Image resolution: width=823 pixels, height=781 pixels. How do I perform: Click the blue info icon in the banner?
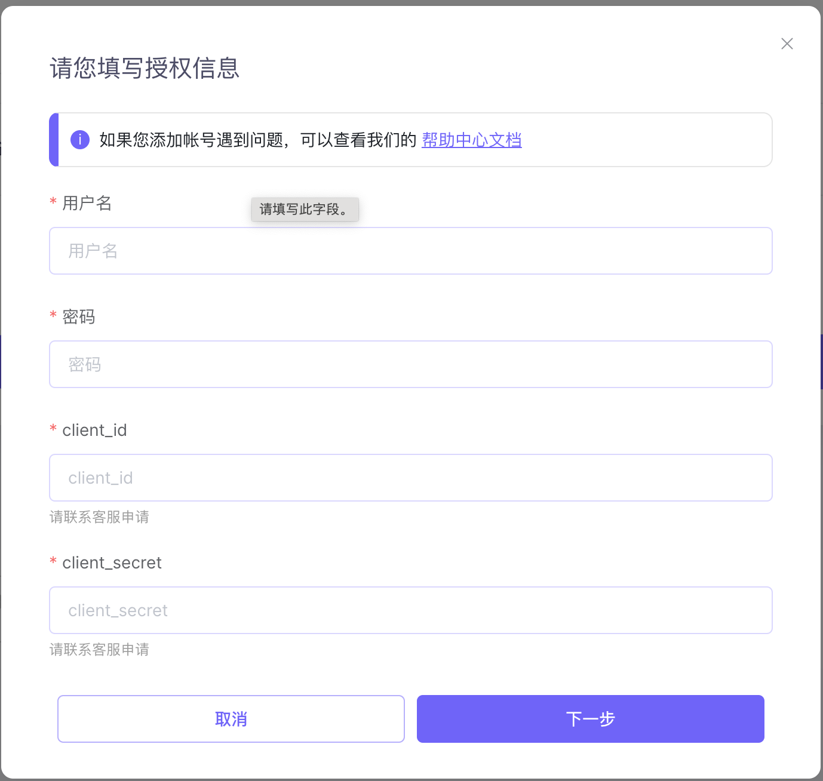point(80,140)
